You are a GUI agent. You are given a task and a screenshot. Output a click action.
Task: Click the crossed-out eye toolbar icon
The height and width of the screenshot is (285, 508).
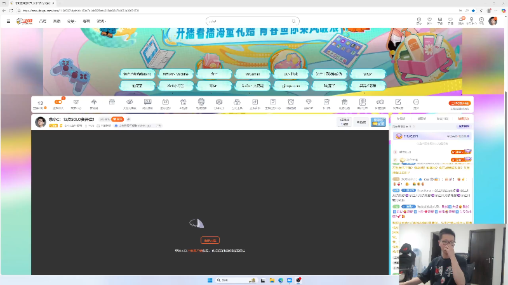pyautogui.click(x=130, y=102)
